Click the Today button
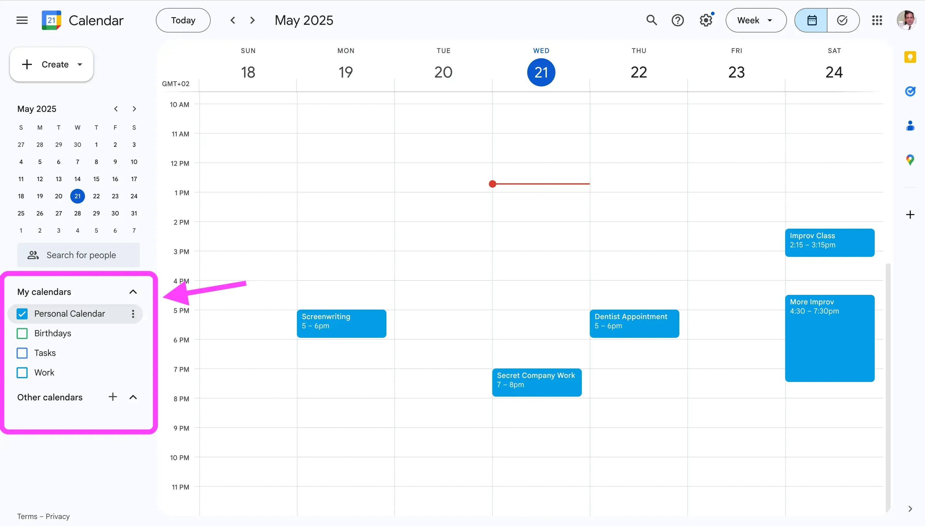 (x=182, y=20)
